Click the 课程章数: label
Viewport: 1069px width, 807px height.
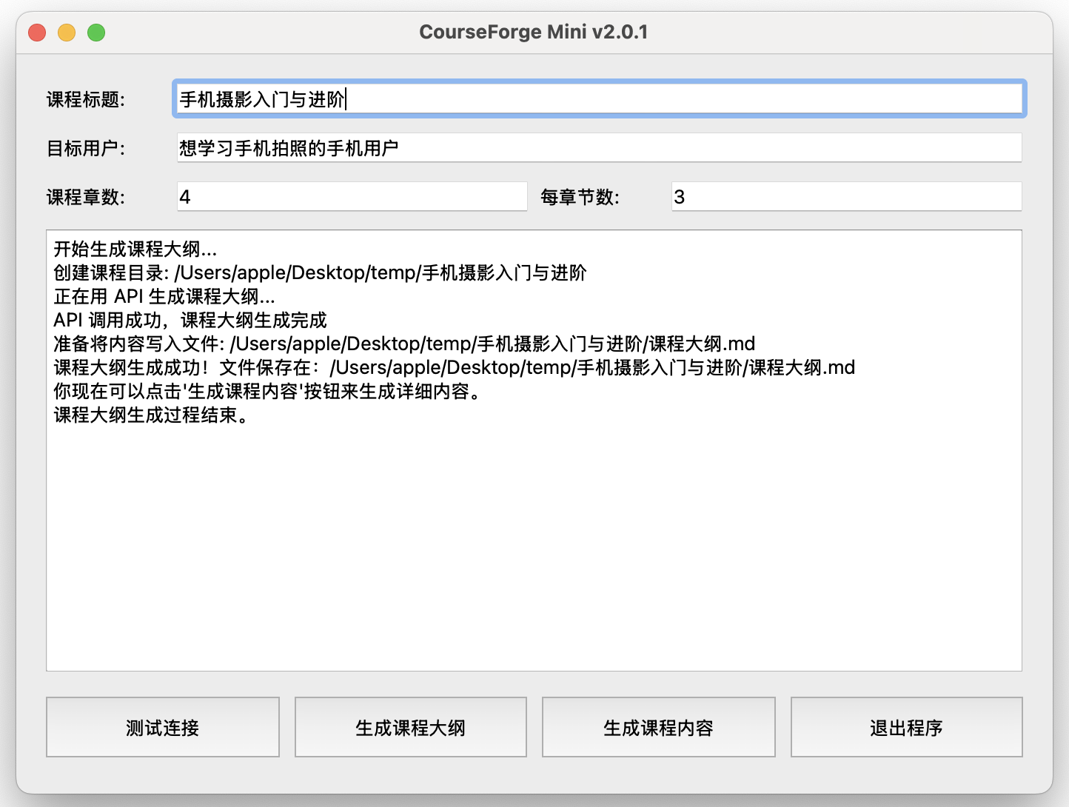pos(86,197)
